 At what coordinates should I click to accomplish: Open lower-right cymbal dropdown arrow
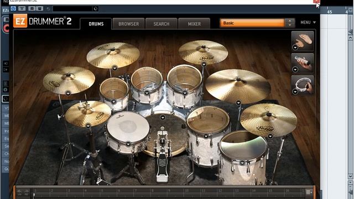click(270, 136)
